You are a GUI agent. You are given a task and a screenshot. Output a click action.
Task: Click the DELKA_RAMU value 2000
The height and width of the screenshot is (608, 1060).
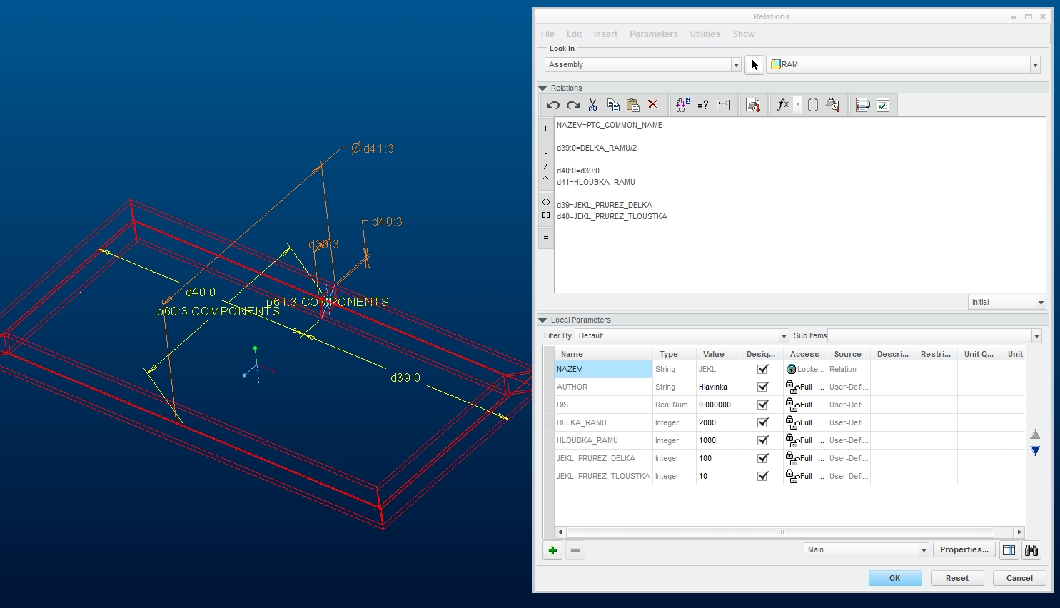(x=718, y=422)
